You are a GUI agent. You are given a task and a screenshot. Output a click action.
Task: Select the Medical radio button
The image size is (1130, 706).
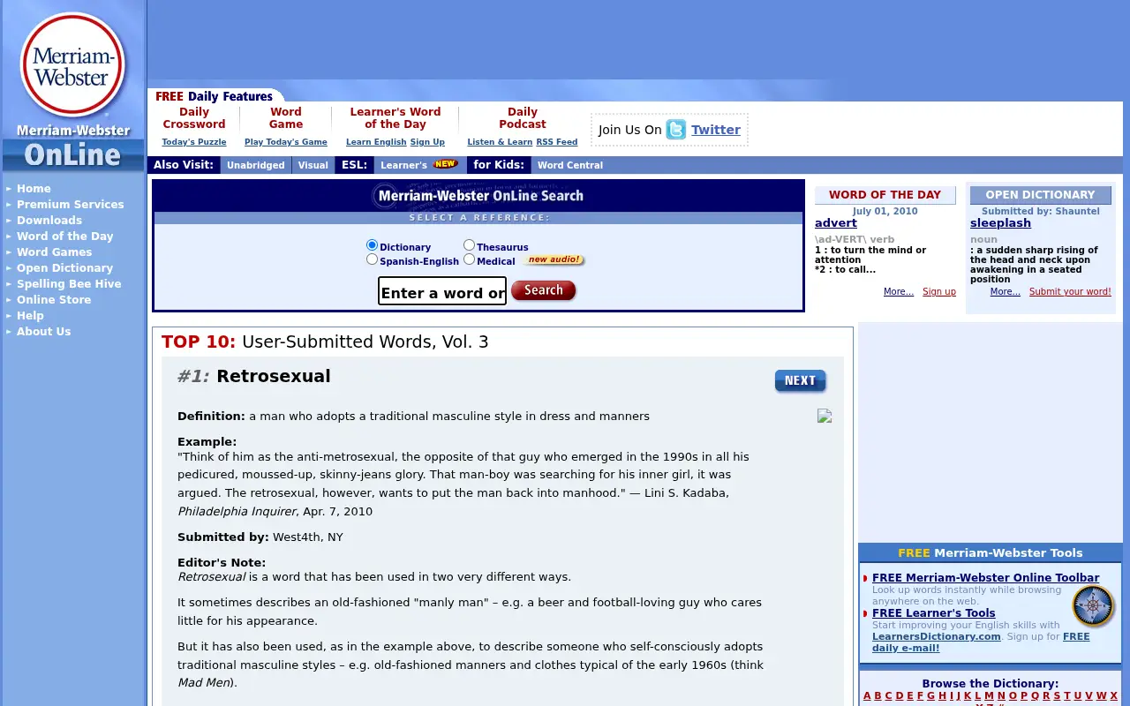(x=469, y=259)
